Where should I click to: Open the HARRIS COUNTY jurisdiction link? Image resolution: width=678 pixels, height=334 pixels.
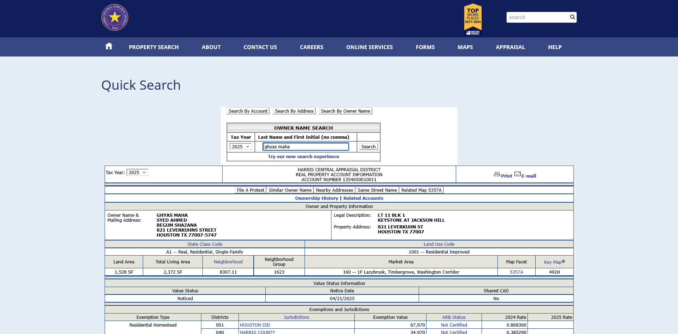258,332
